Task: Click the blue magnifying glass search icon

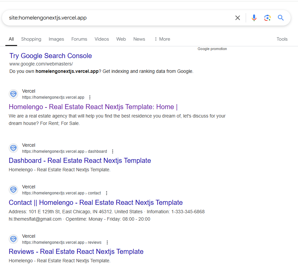Action: [x=281, y=18]
